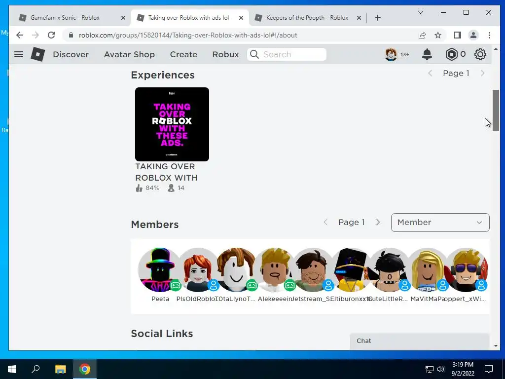Click the scrollbar down arrow

pyautogui.click(x=496, y=346)
